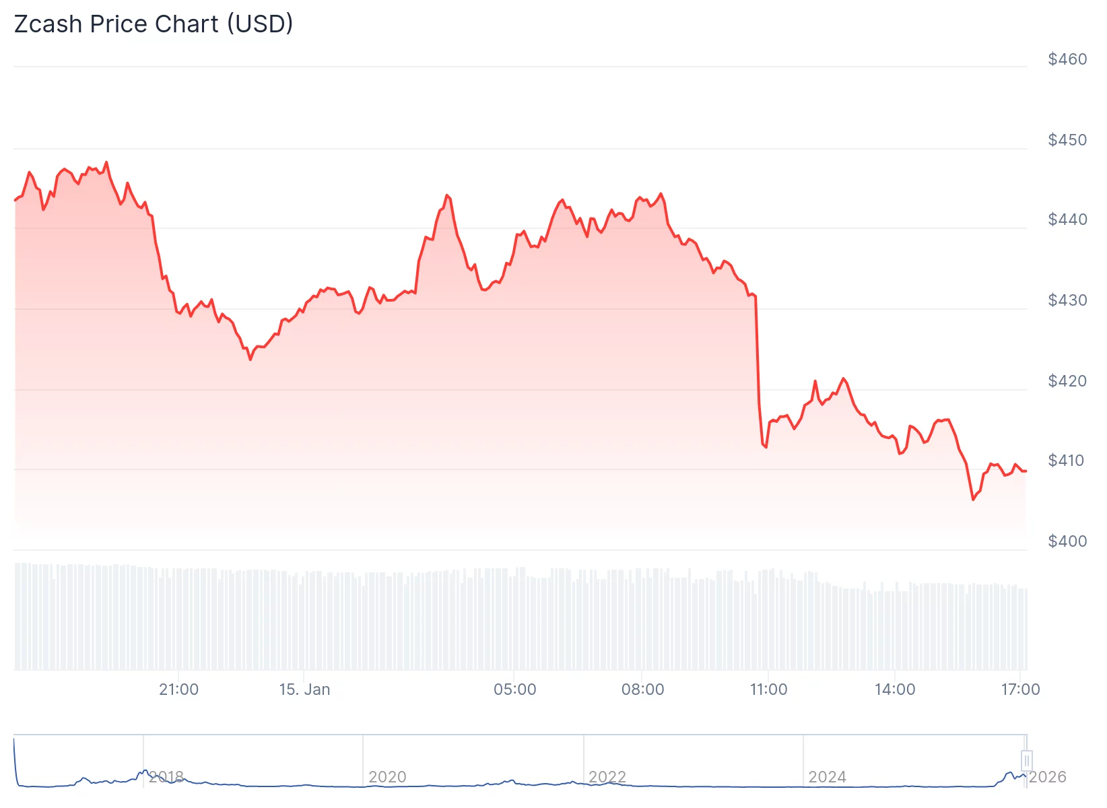Click the $460 price axis label
This screenshot has width=1107, height=808.
coord(1067,59)
